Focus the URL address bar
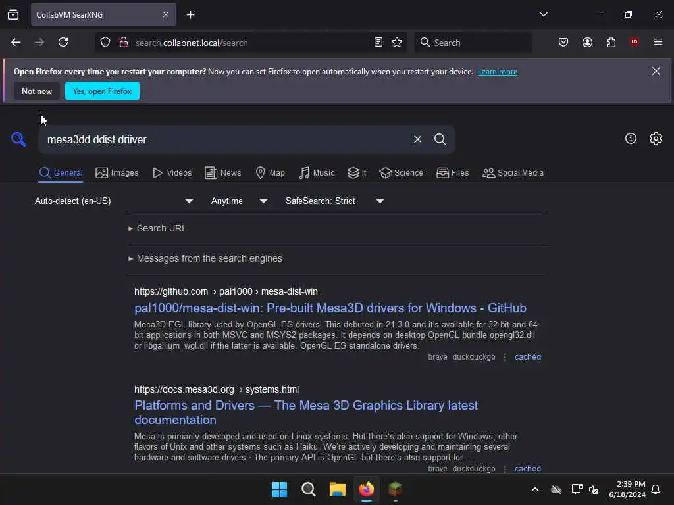The width and height of the screenshot is (674, 505). [249, 43]
